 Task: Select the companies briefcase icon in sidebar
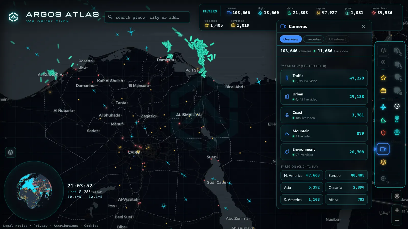click(383, 91)
